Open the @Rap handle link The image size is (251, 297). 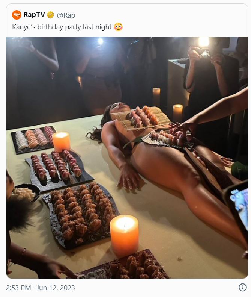(66, 15)
